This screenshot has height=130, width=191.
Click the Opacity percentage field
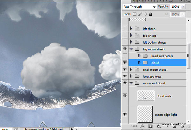tap(175, 7)
